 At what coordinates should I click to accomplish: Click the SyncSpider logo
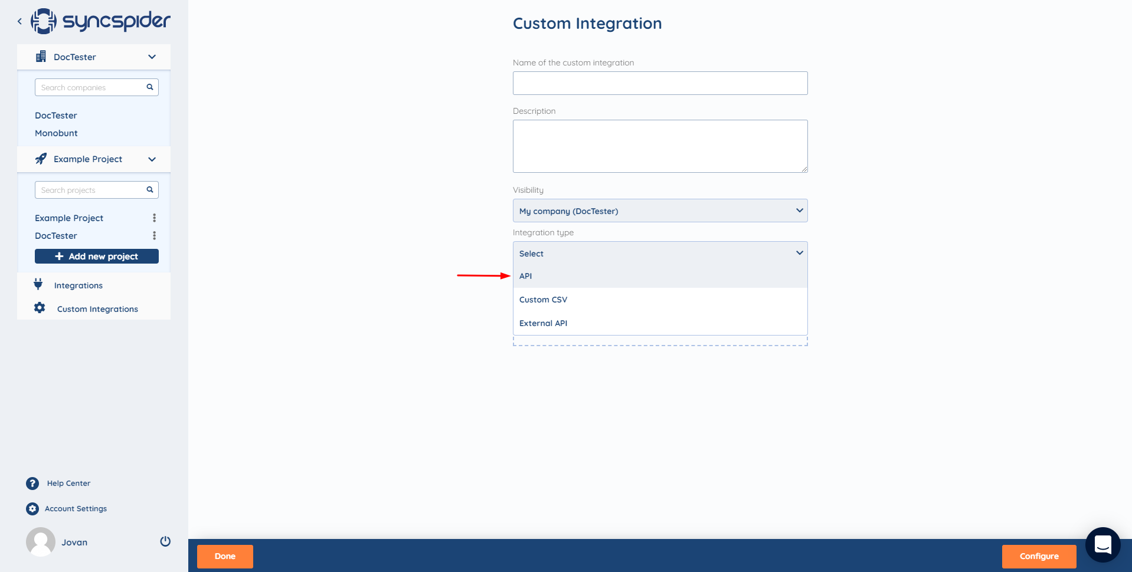100,21
